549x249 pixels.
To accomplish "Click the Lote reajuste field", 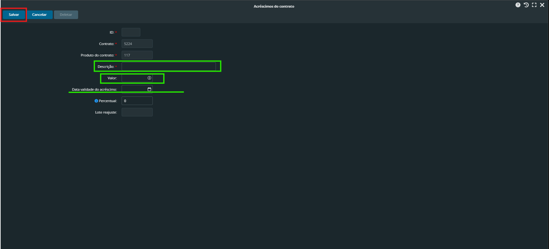I will click(137, 112).
